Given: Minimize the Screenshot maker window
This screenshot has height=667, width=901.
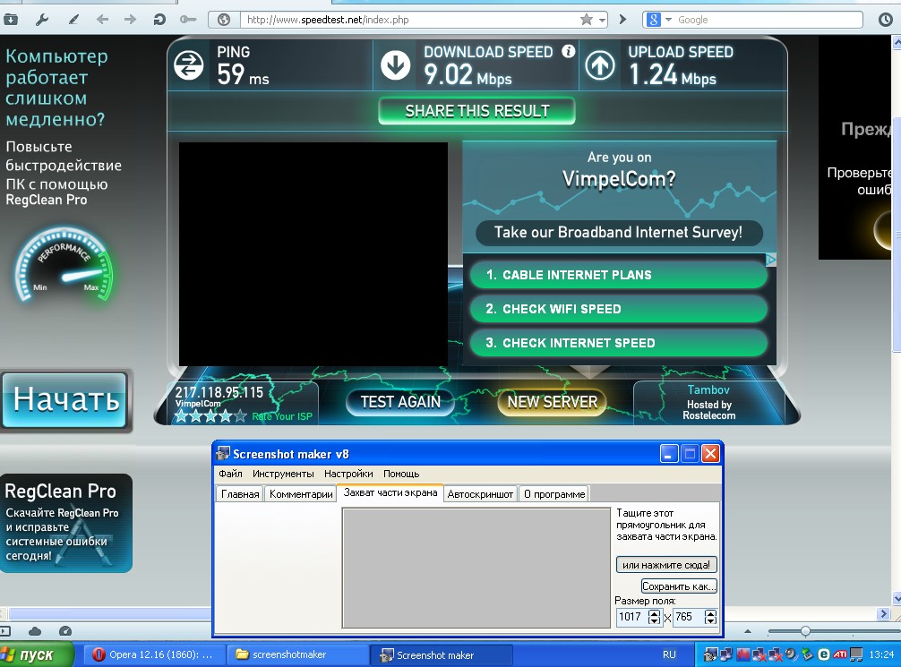Looking at the screenshot, I should [x=669, y=455].
